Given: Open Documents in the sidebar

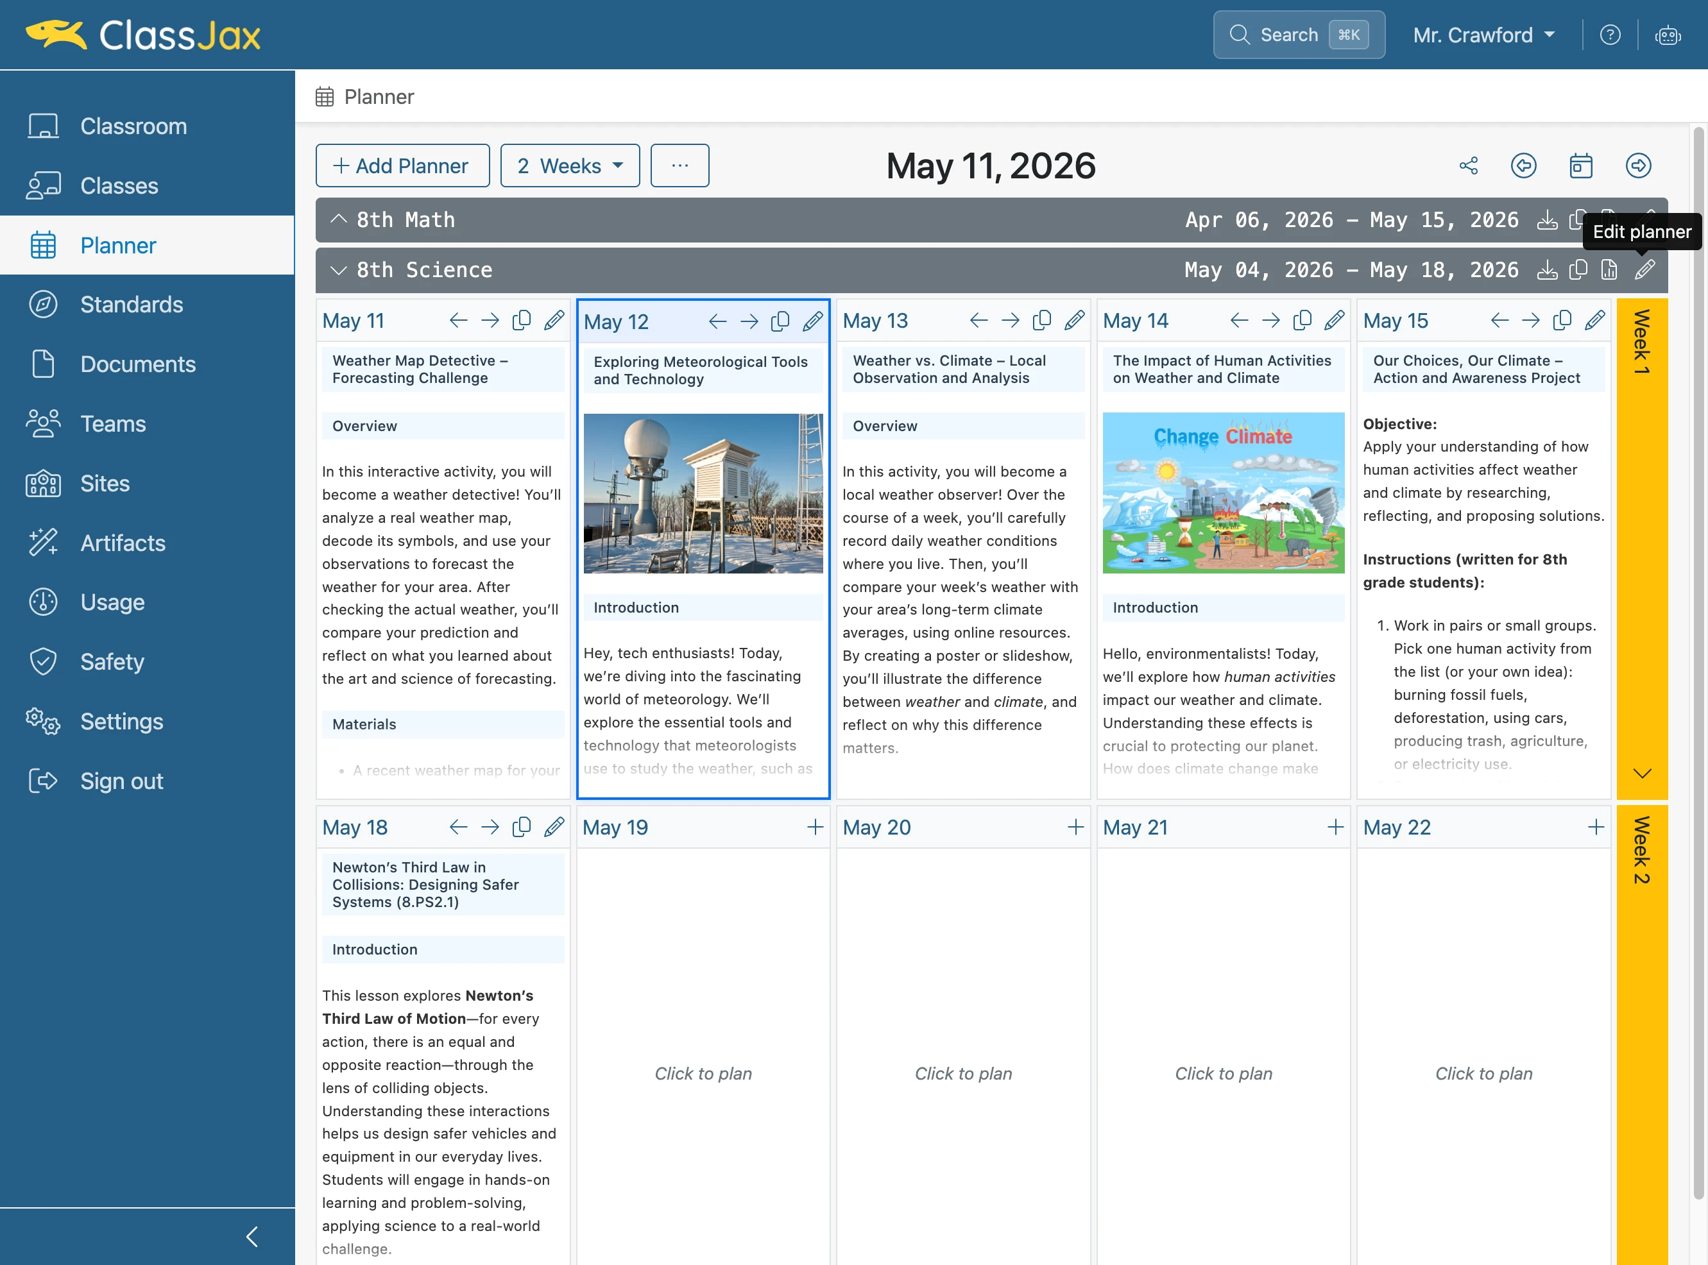Looking at the screenshot, I should coord(147,364).
